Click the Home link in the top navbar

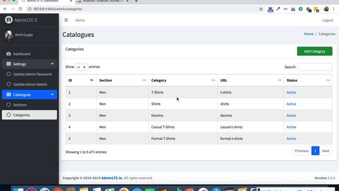(x=80, y=20)
